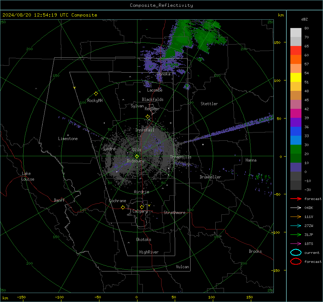Click the Didsbury town label
The image size is (323, 302).
pos(135,161)
